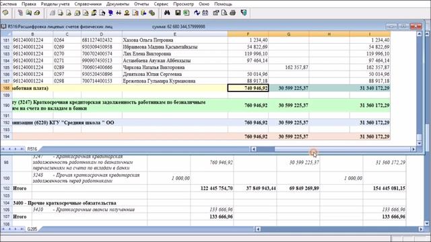The height and width of the screenshot is (242, 431).
Task: Click scroll-up arrow of R516 vertical scrollbar
Action: tap(419, 34)
